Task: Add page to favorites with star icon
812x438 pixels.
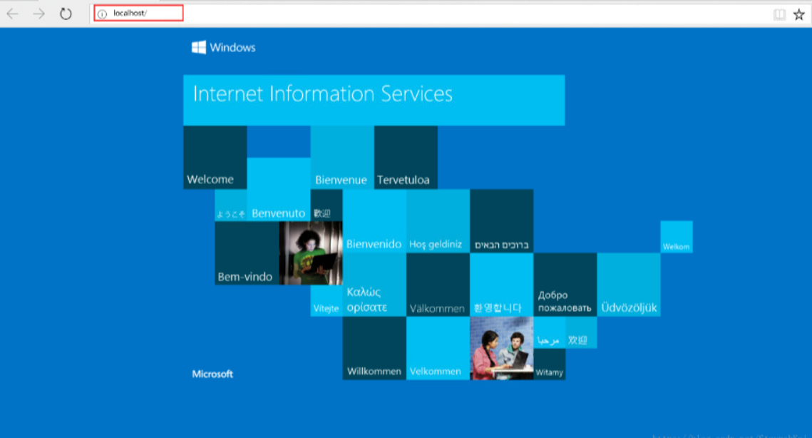Action: [799, 14]
